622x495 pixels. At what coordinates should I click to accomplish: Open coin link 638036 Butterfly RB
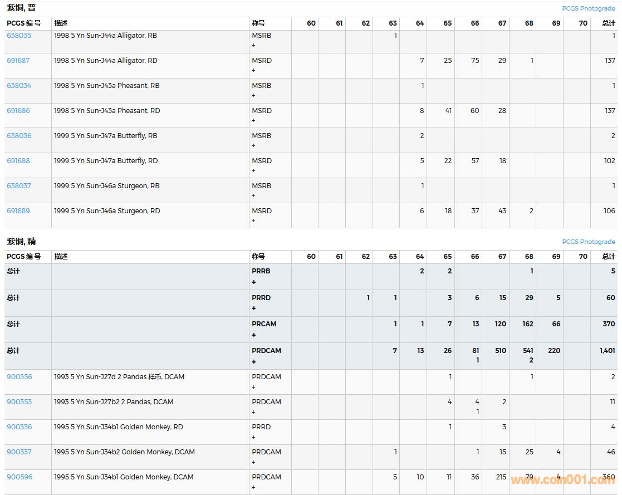point(19,135)
